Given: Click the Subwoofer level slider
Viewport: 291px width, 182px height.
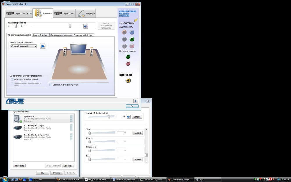Looking at the screenshot, I should [x=90, y=150].
